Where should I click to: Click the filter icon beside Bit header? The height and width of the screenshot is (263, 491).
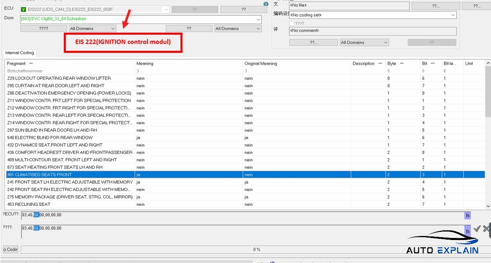[x=432, y=63]
